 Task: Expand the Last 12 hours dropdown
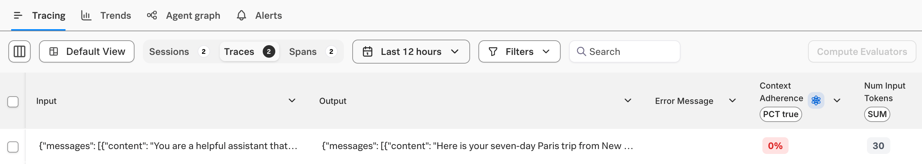411,52
